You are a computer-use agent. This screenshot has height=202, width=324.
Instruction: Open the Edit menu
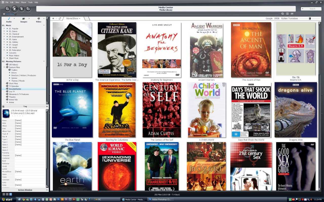pos(12,2)
